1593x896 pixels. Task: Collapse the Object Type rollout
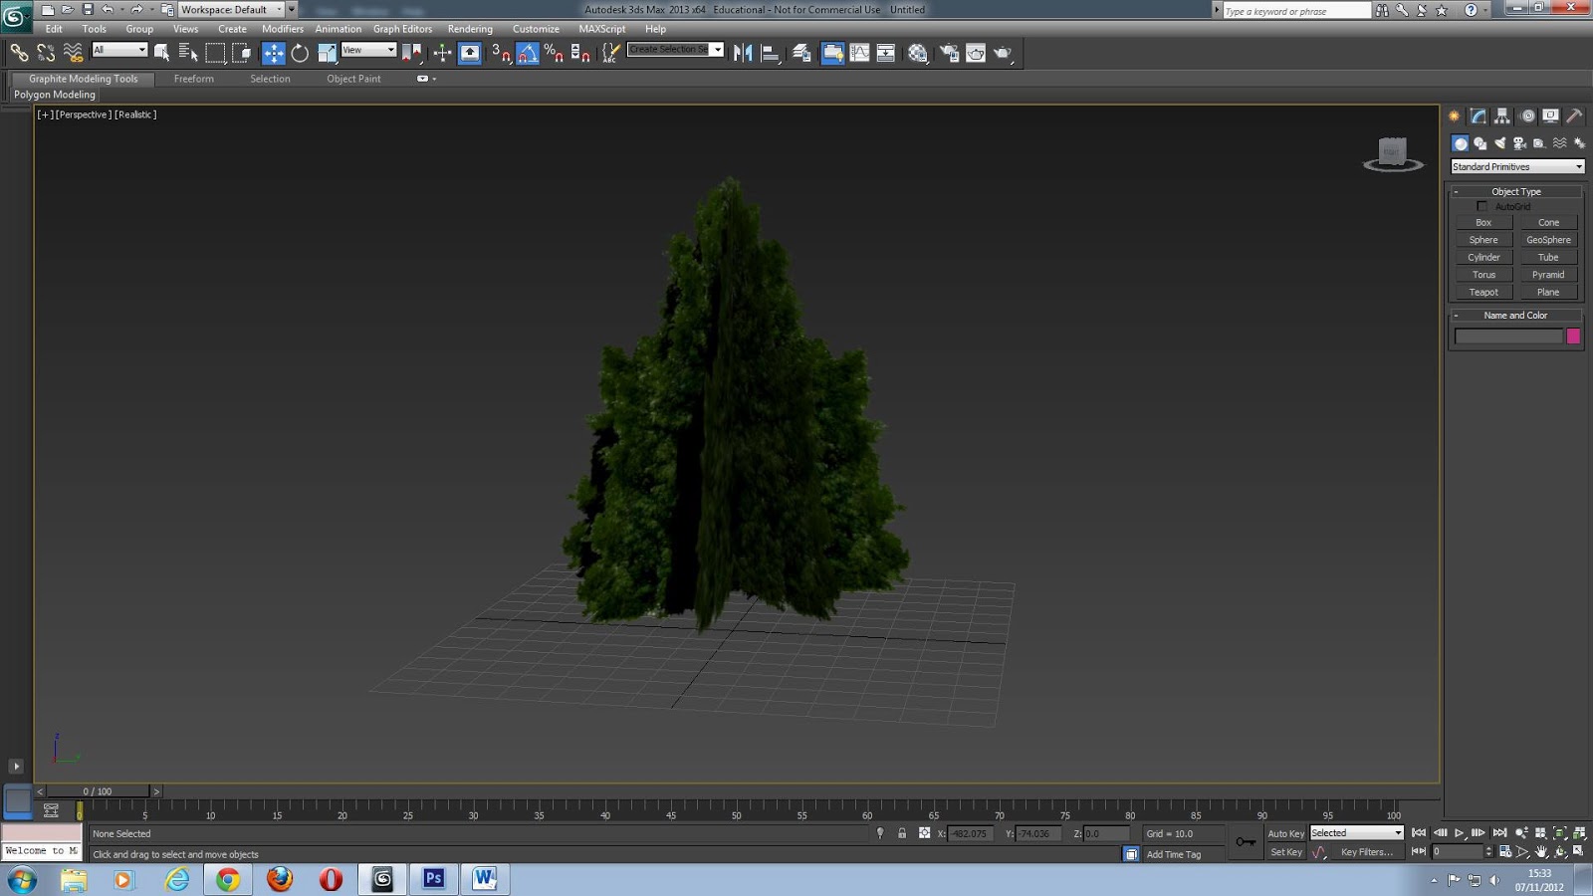(1515, 191)
